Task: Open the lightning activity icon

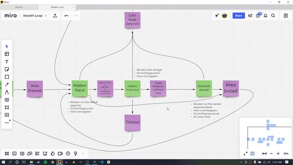Action: [x=76, y=154]
